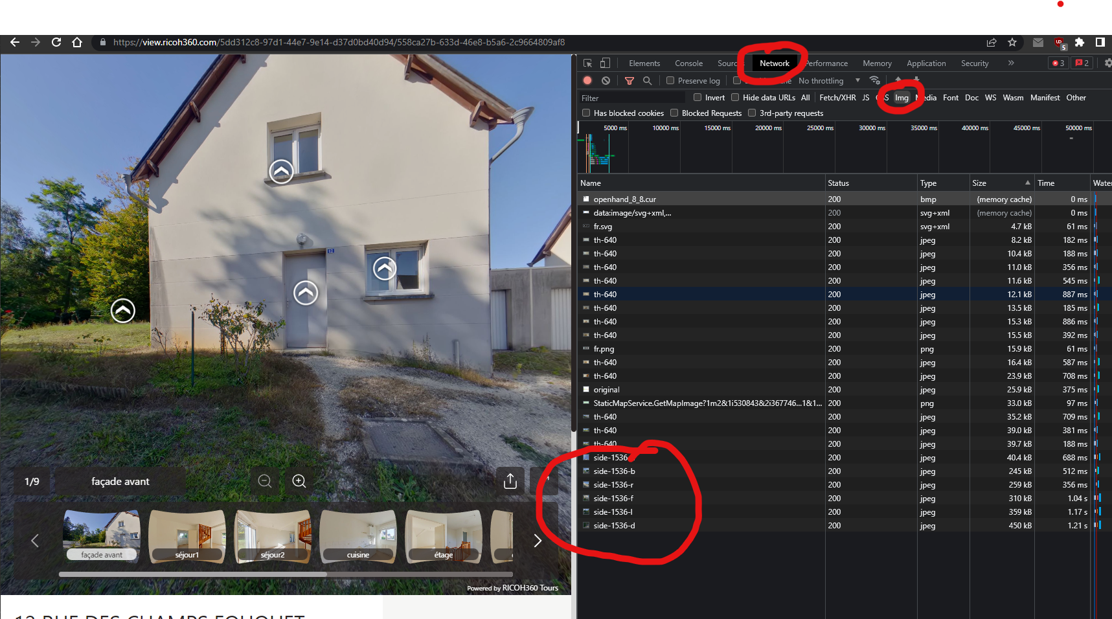Image resolution: width=1112 pixels, height=619 pixels.
Task: Toggle the device toolbar icon
Action: [x=605, y=63]
